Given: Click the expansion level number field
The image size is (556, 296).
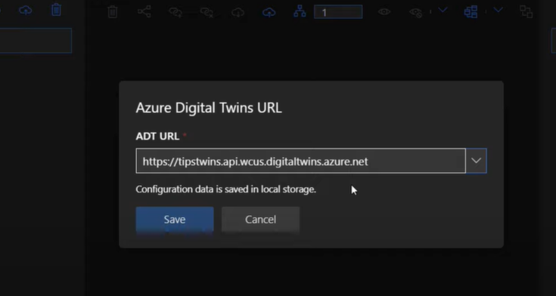Looking at the screenshot, I should point(338,12).
